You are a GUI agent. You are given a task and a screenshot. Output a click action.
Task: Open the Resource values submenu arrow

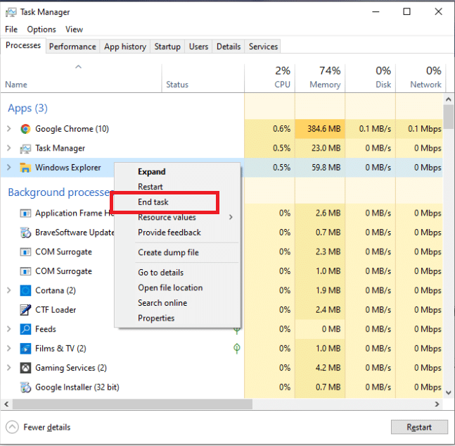pyautogui.click(x=231, y=217)
